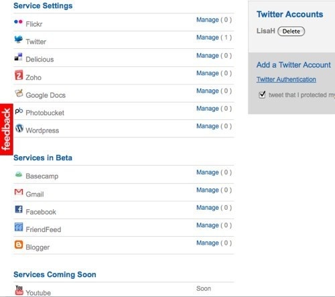The height and width of the screenshot is (297, 335).
Task: Click the Wordpress logo icon
Action: point(19,128)
